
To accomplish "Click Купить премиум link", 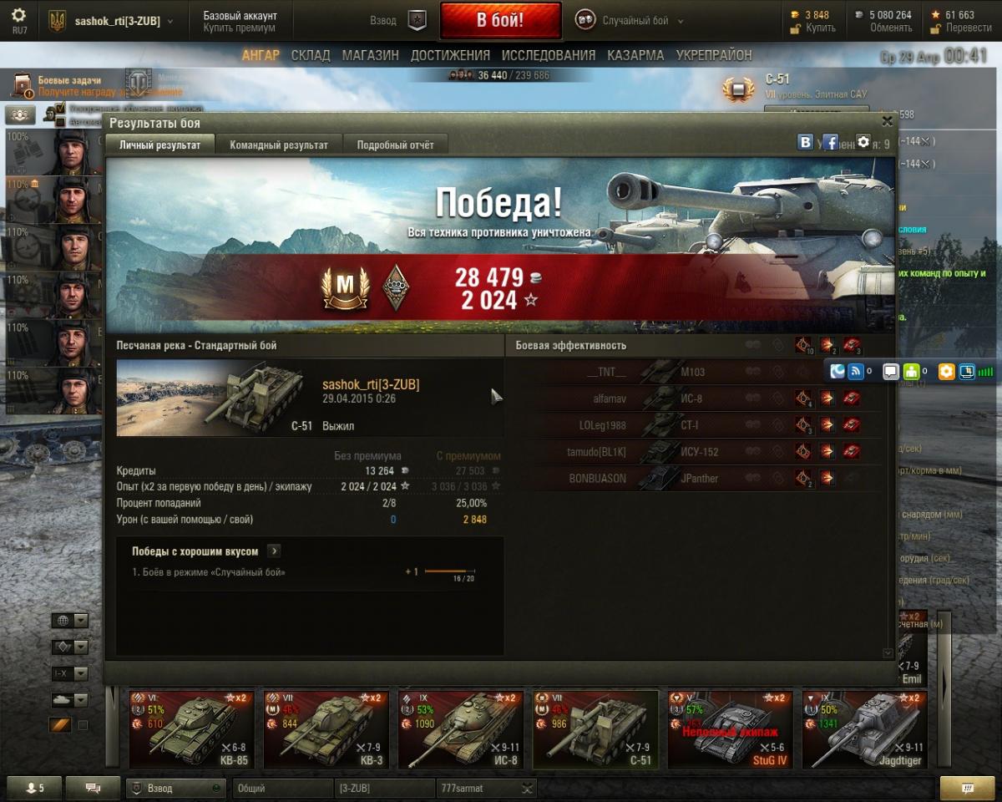I will [239, 28].
